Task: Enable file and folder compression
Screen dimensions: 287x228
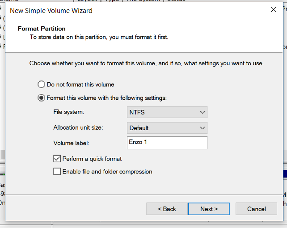Action: [57, 172]
